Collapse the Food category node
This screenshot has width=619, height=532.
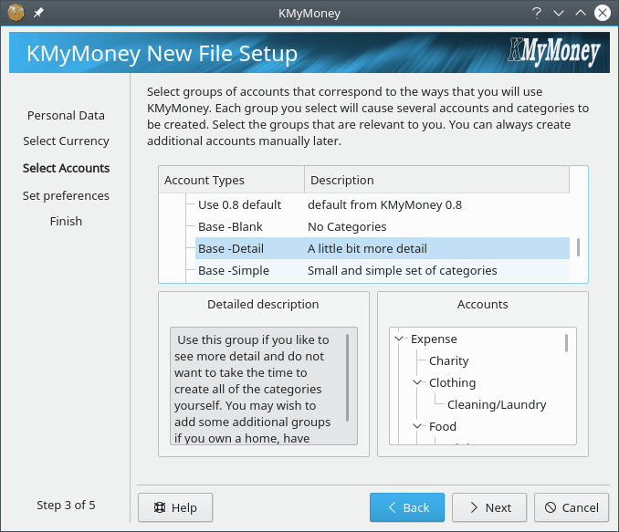tap(417, 426)
